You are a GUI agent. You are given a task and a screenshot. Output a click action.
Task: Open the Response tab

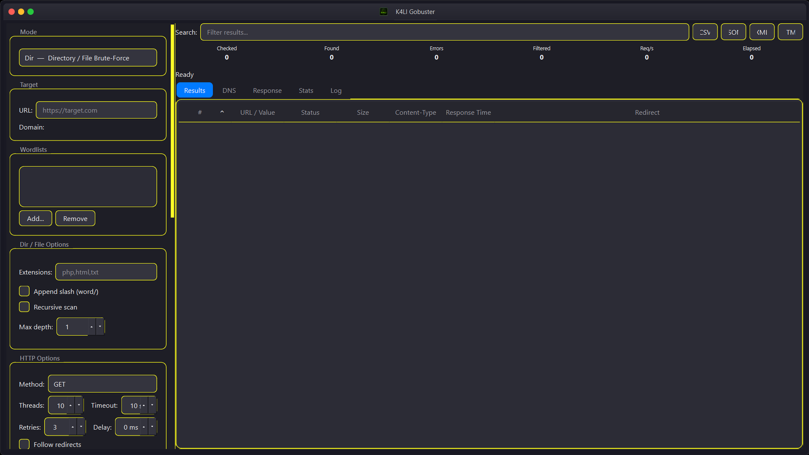[x=267, y=90]
